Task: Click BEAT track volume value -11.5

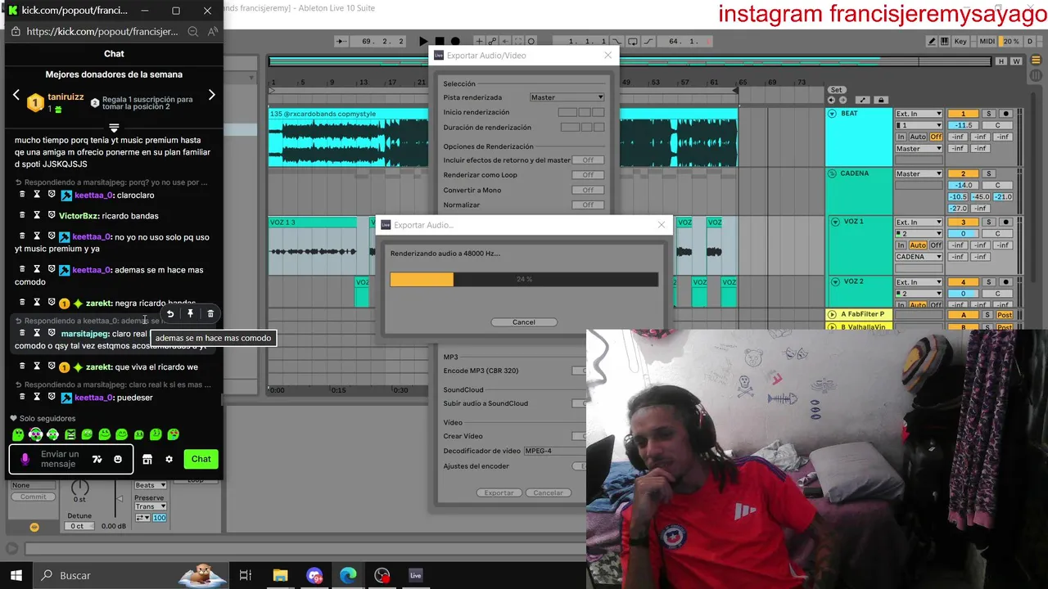Action: (963, 125)
